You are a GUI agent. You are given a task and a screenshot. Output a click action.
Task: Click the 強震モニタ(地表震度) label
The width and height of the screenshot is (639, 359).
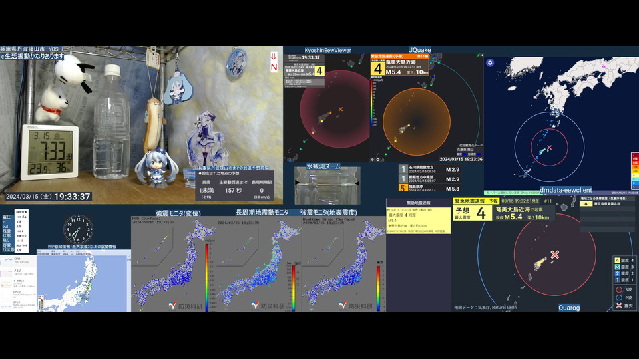coord(328,213)
